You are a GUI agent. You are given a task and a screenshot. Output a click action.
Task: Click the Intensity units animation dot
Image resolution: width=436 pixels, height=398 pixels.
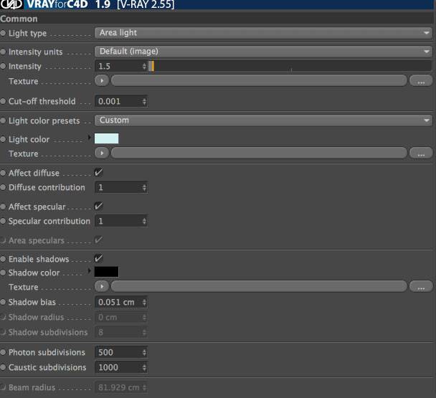click(3, 52)
